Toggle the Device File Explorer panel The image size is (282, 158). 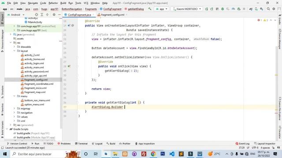coord(280,108)
